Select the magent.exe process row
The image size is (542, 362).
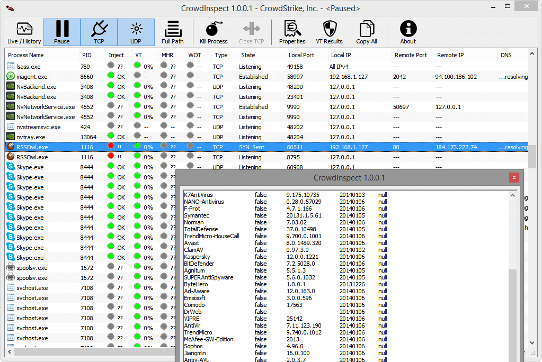click(32, 77)
